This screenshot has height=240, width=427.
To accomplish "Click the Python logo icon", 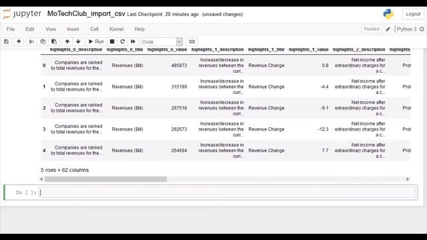I will (388, 14).
